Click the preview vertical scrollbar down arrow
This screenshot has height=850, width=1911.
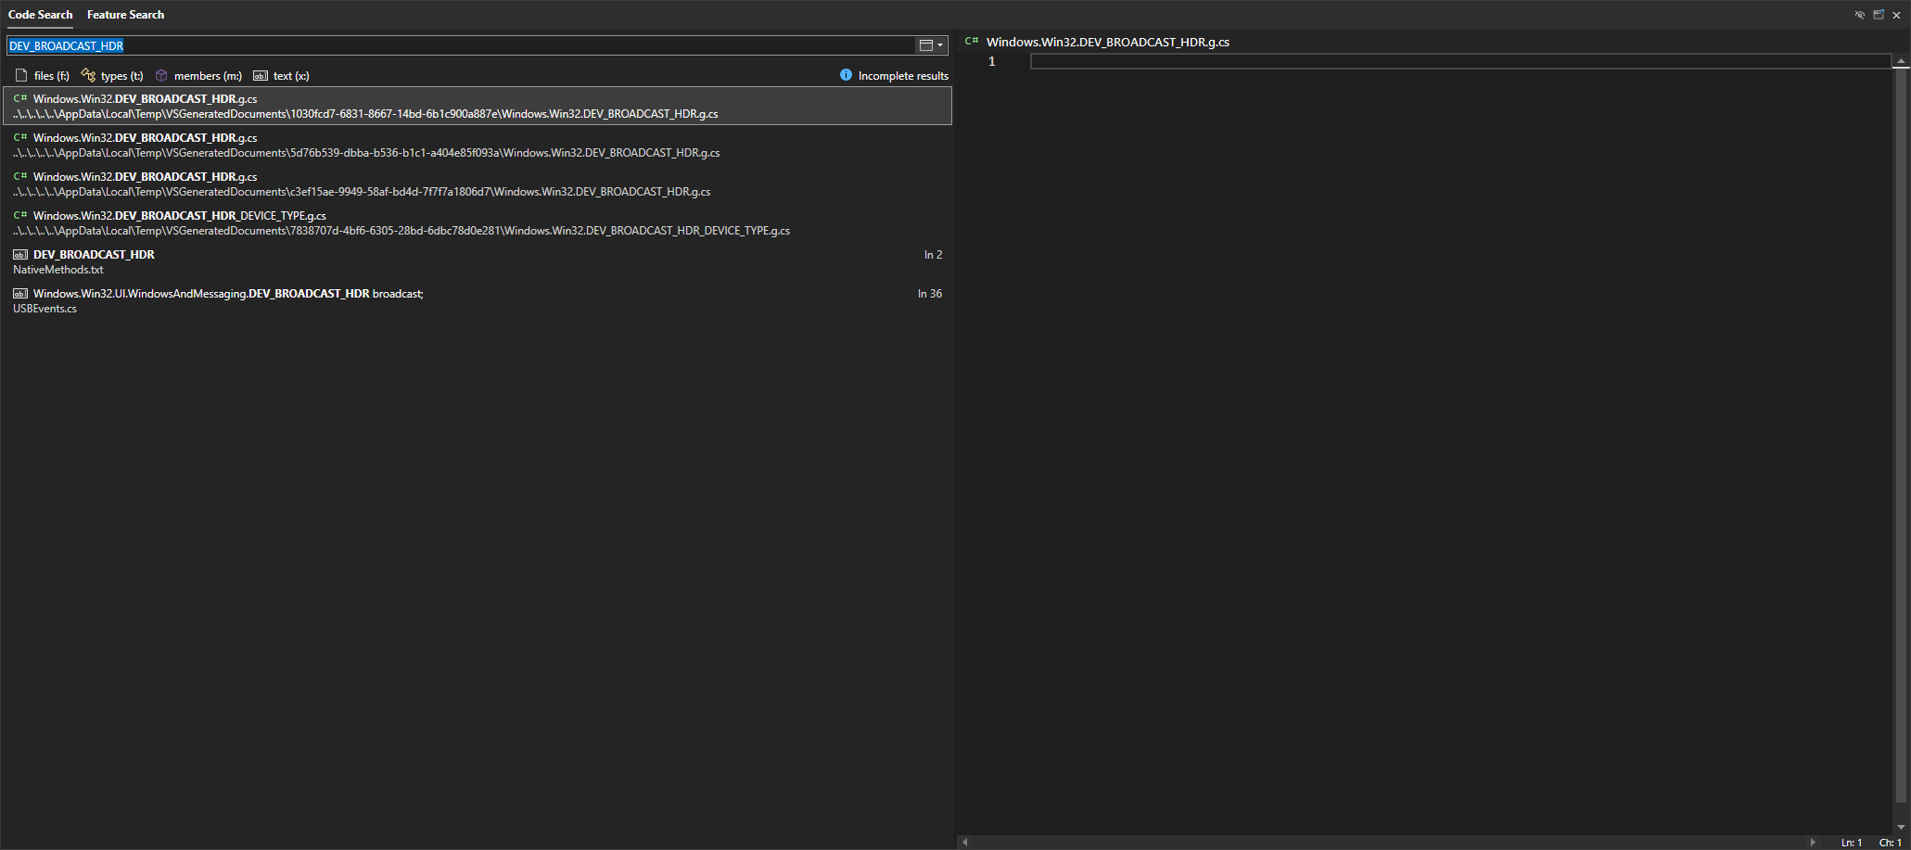pyautogui.click(x=1901, y=827)
